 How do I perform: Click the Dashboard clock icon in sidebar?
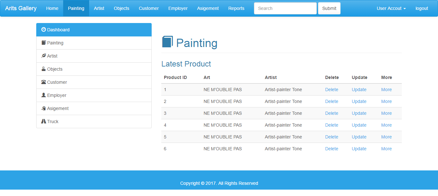click(44, 29)
